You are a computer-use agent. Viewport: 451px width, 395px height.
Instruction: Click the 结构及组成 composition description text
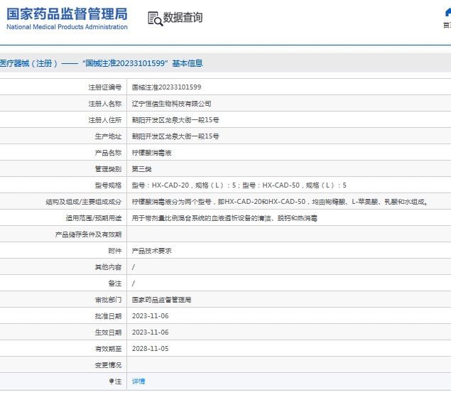tap(280, 202)
